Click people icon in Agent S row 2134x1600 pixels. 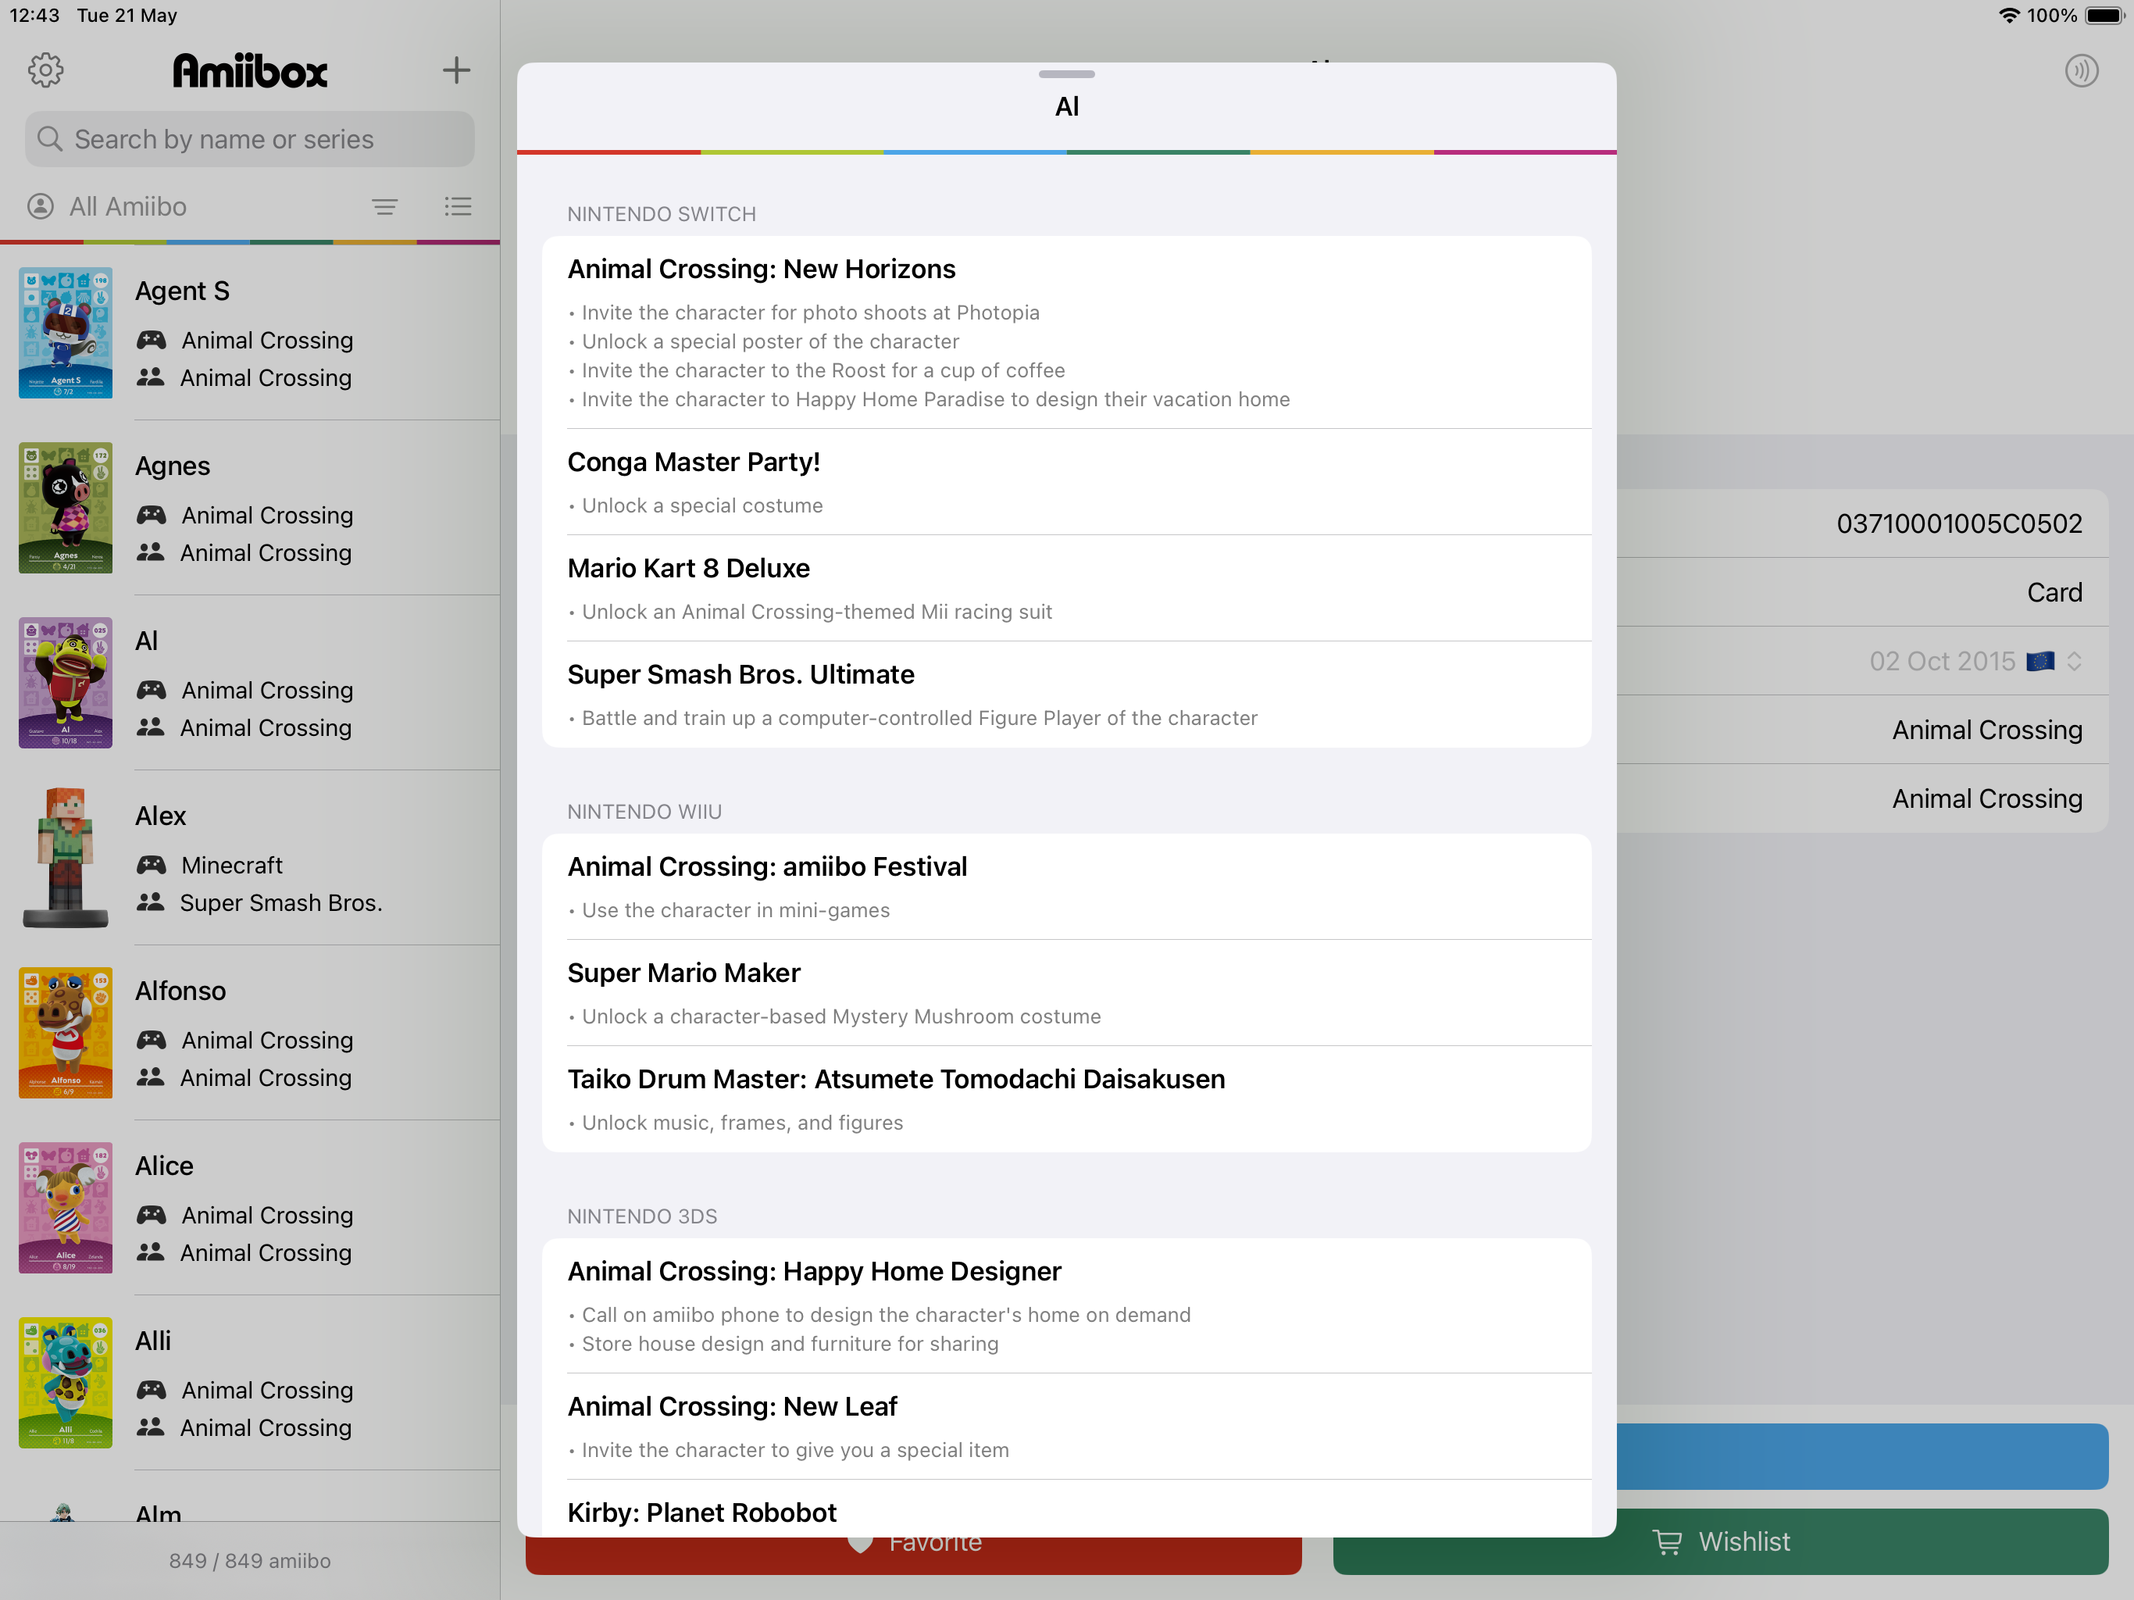[x=151, y=377]
